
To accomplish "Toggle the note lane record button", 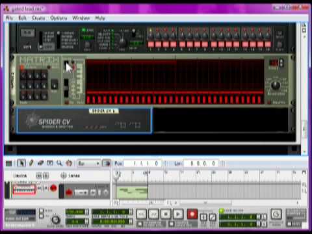I will coord(69,192).
